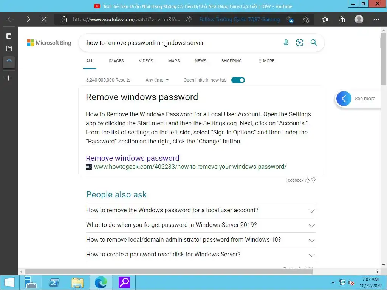Click the Microsoft Bing logo
Screen dimensions: 387x290
point(49,43)
